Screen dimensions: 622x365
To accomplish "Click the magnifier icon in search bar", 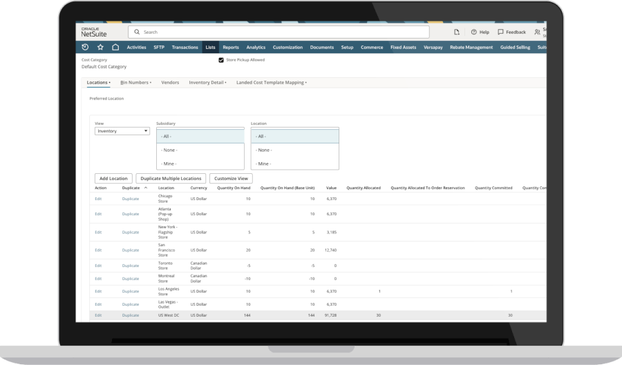I will coord(137,32).
